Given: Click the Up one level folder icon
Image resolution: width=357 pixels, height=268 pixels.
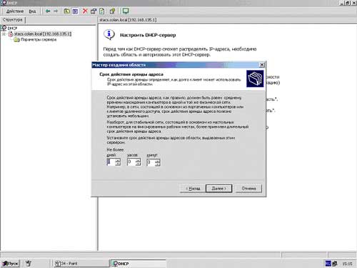Looking at the screenshot, I should pos(67,11).
